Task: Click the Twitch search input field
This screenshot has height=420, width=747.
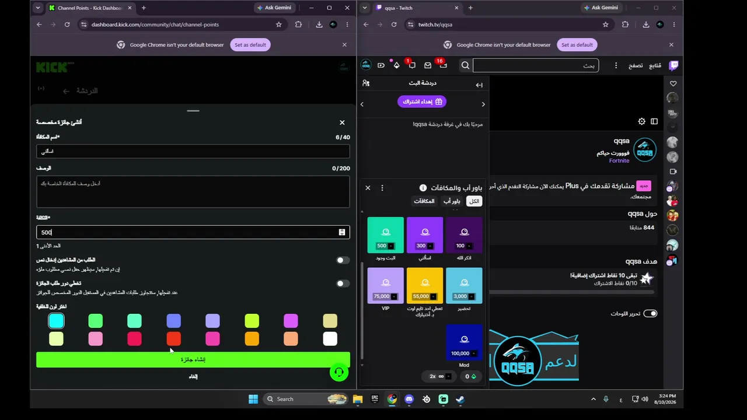Action: pyautogui.click(x=535, y=65)
